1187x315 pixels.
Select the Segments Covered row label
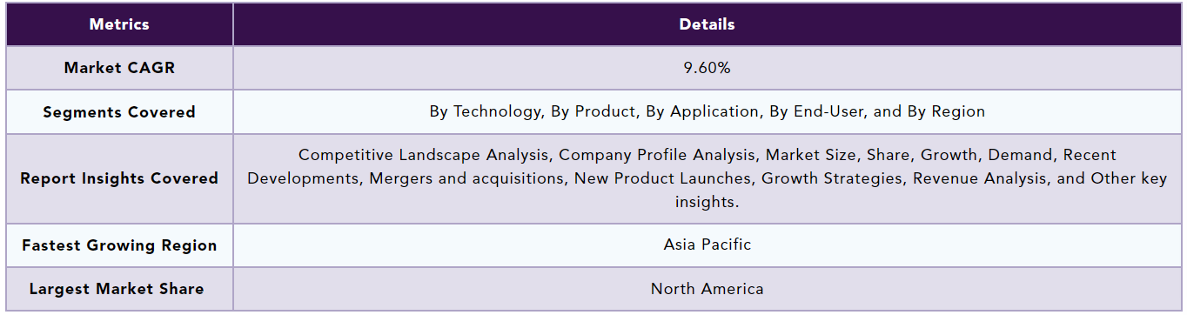[119, 112]
